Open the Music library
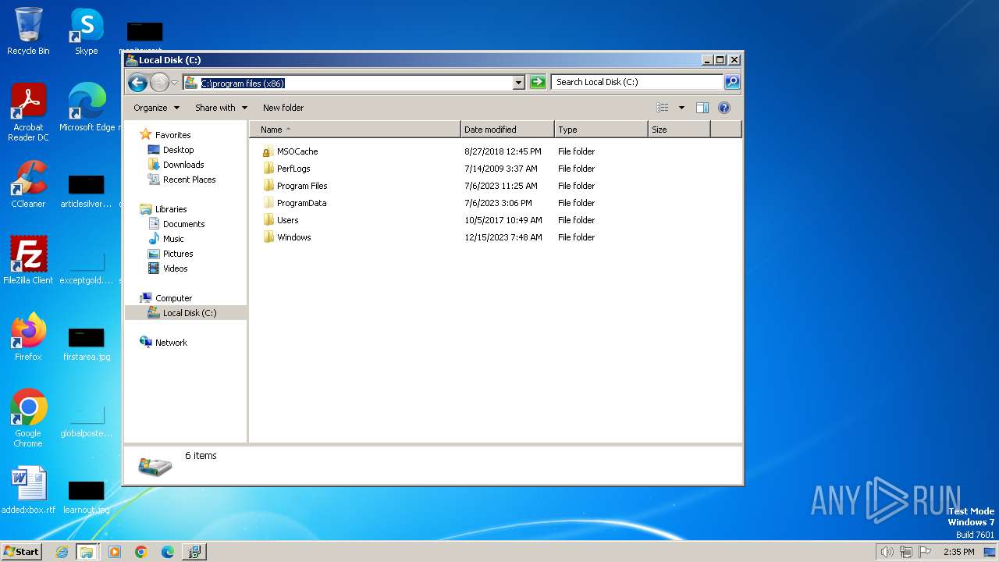This screenshot has height=562, width=999. (x=173, y=239)
